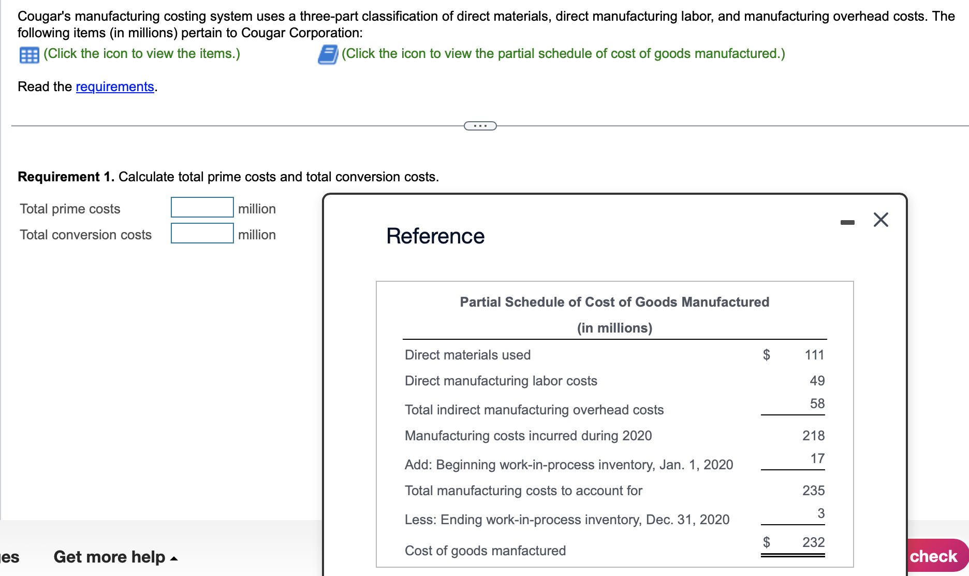This screenshot has height=576, width=969.
Task: Select the Direct materials used row label
Action: click(x=467, y=355)
